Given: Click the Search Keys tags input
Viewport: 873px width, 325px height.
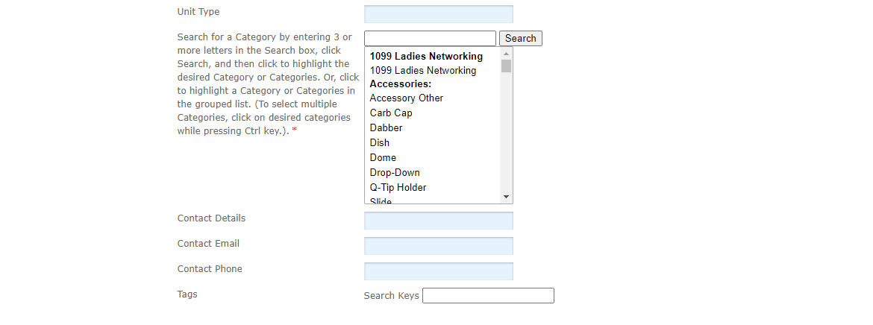Looking at the screenshot, I should coord(488,296).
